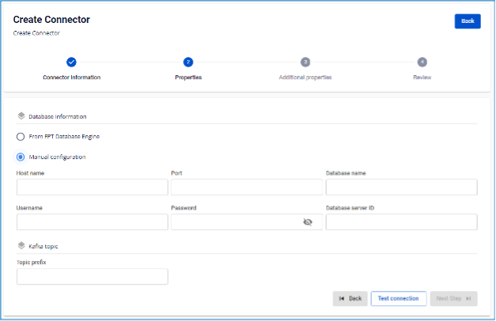Click the Database Information section heading

pyautogui.click(x=58, y=116)
